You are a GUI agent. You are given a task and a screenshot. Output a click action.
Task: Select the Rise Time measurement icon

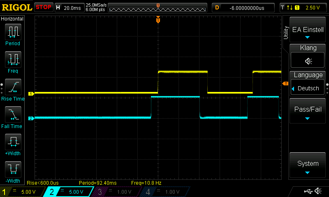tap(13, 87)
